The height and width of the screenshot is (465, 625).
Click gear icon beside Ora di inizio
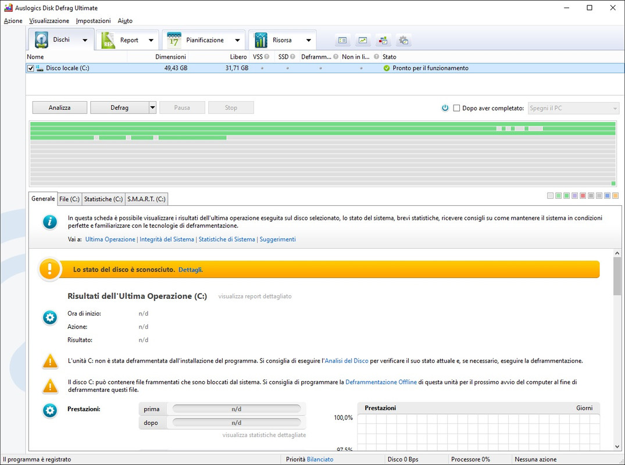50,317
